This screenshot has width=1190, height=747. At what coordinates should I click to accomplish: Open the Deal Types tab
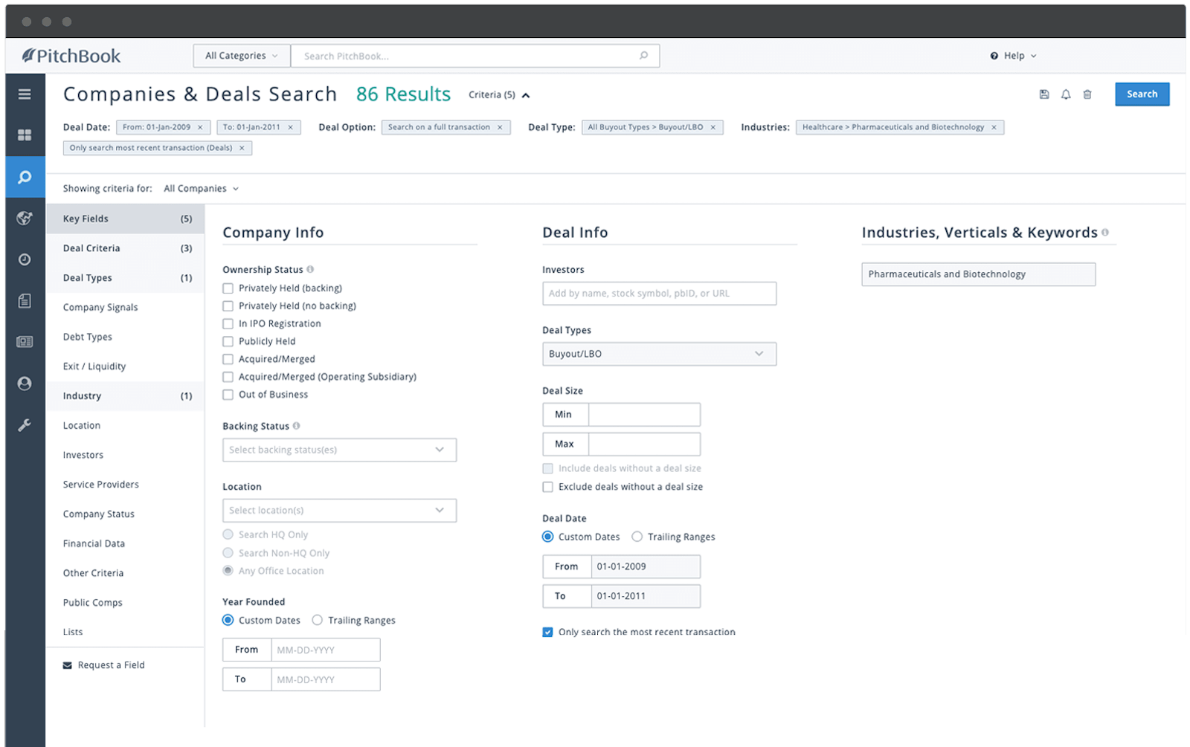click(125, 278)
